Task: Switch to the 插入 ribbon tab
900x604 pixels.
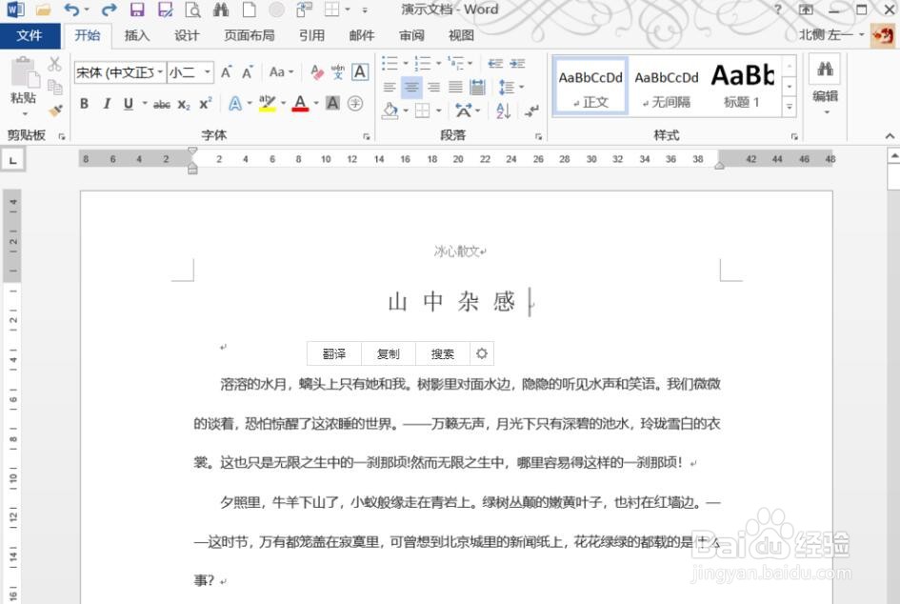Action: [x=136, y=35]
